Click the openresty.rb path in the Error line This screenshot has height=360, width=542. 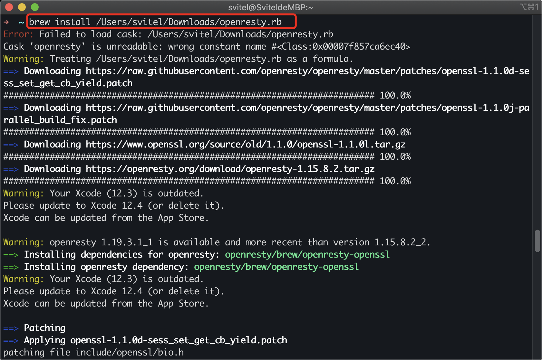click(240, 34)
